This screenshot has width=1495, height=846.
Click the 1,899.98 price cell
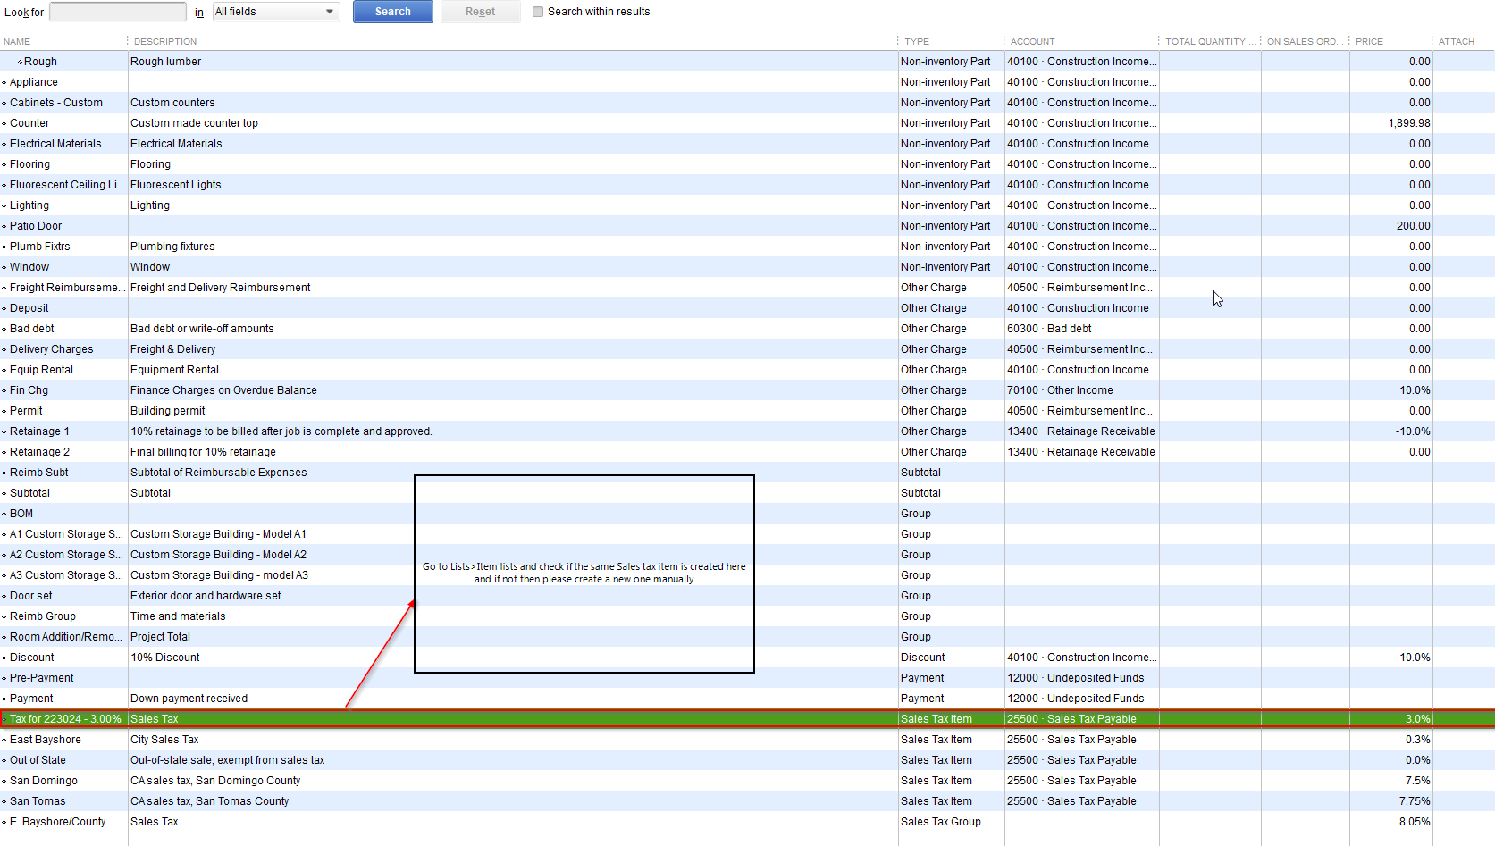coord(1409,123)
